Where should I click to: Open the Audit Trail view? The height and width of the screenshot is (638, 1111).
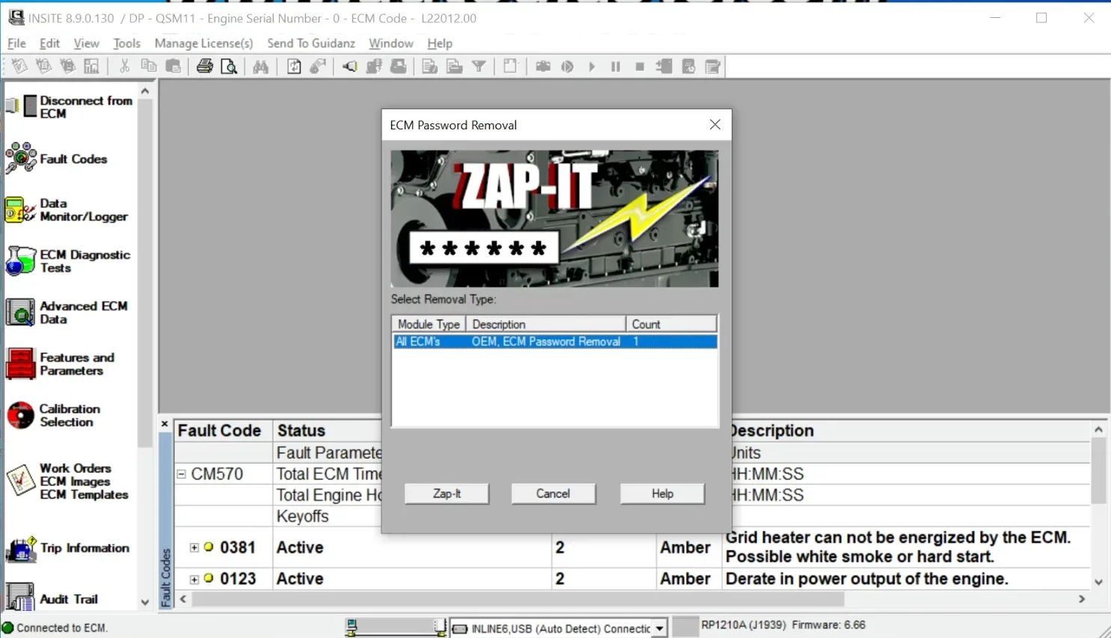[x=52, y=599]
